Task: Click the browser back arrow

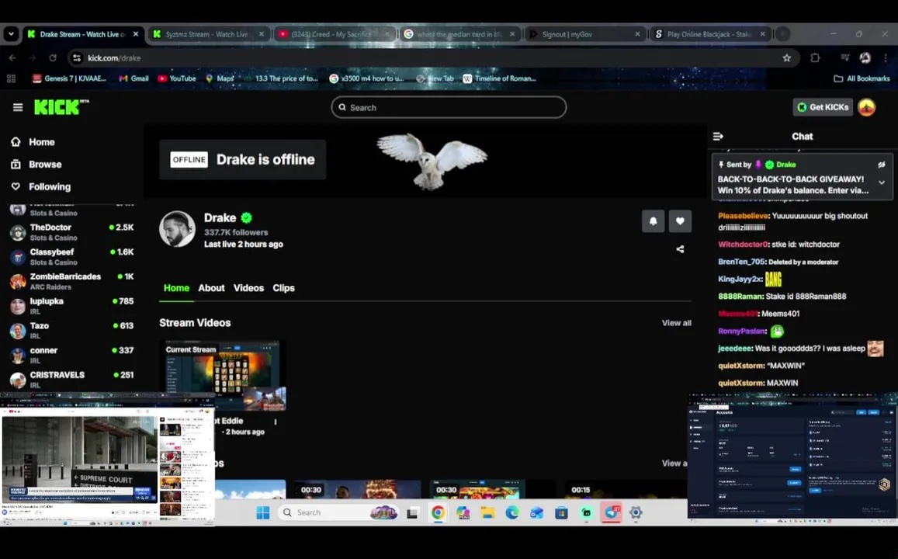Action: 12,58
